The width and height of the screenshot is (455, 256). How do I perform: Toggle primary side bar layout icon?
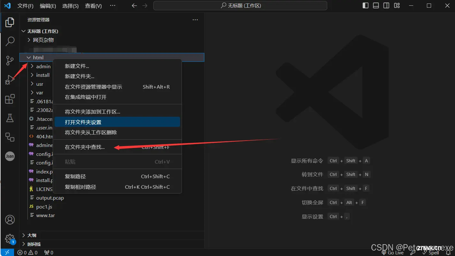pyautogui.click(x=366, y=6)
